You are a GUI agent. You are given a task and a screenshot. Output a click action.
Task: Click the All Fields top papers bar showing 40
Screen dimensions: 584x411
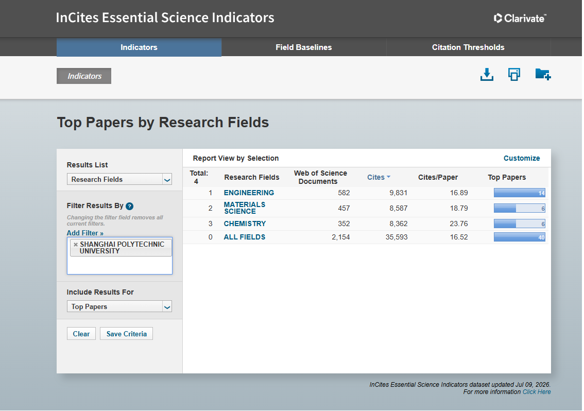pyautogui.click(x=520, y=237)
